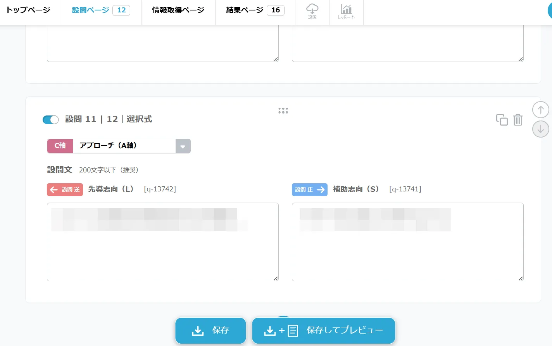Focus the 補助志向（S） question textarea
The height and width of the screenshot is (346, 552).
408,242
